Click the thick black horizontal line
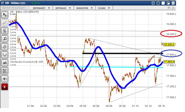Image resolution: width=185 pixels, height=112 pixels. click(x=123, y=54)
